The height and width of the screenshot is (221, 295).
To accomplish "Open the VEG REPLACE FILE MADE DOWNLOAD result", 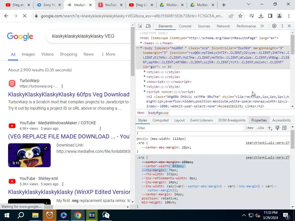I will tap(69, 136).
